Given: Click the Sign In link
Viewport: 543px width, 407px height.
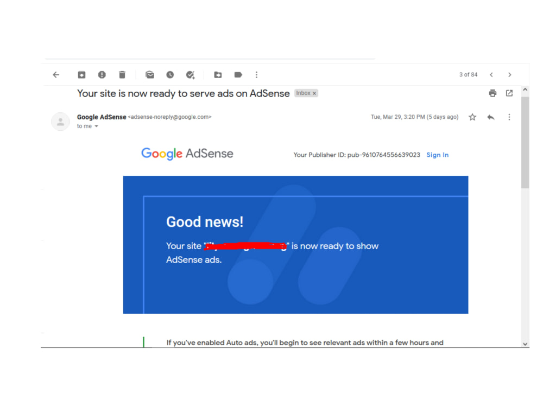Looking at the screenshot, I should tap(437, 155).
